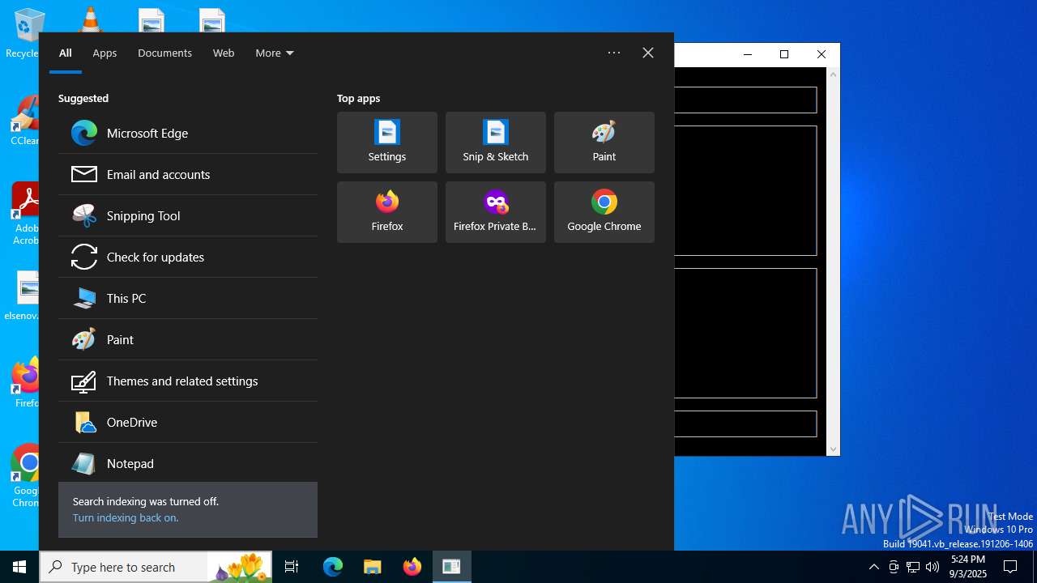Open Microsoft Edge from Suggested list
The height and width of the screenshot is (583, 1037).
click(187, 133)
